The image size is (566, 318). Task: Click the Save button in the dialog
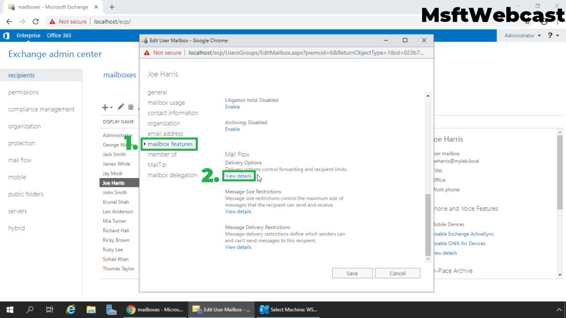pos(352,273)
